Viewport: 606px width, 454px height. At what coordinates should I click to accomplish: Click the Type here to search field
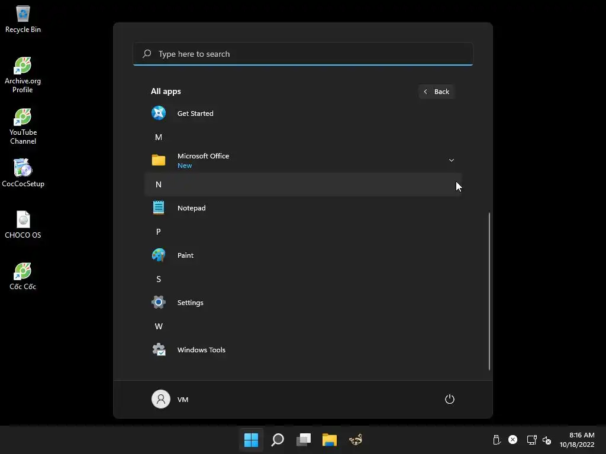click(303, 54)
